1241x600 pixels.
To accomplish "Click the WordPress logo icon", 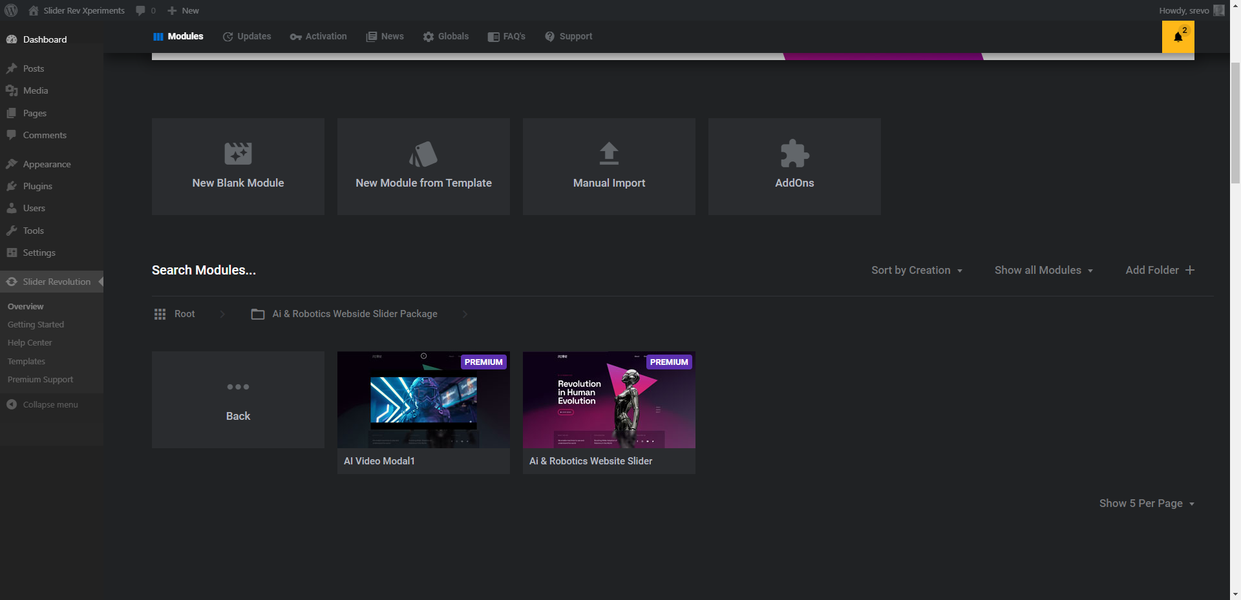I will [11, 10].
